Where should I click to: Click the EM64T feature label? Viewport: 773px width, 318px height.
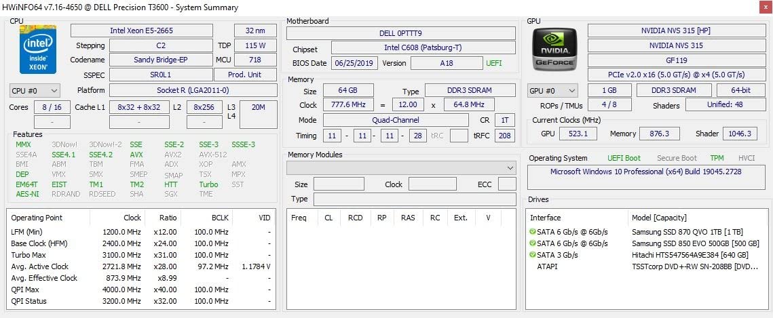(x=26, y=184)
